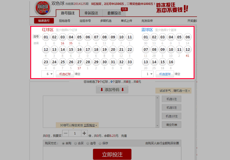Choose red ball 33
This screenshot has height=160, width=230.
click(x=130, y=62)
